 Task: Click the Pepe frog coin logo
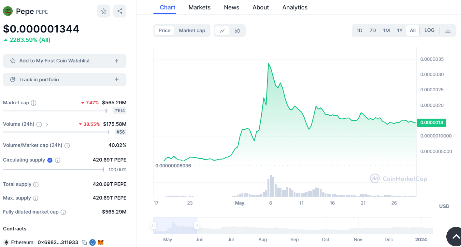pyautogui.click(x=8, y=11)
